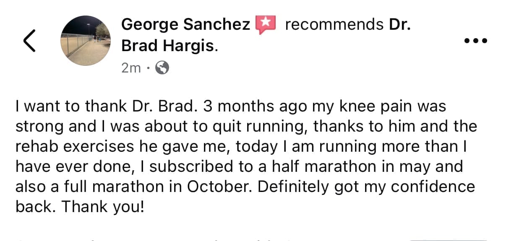Visit the Brad Hargis page link
506x241 pixels.
point(168,46)
